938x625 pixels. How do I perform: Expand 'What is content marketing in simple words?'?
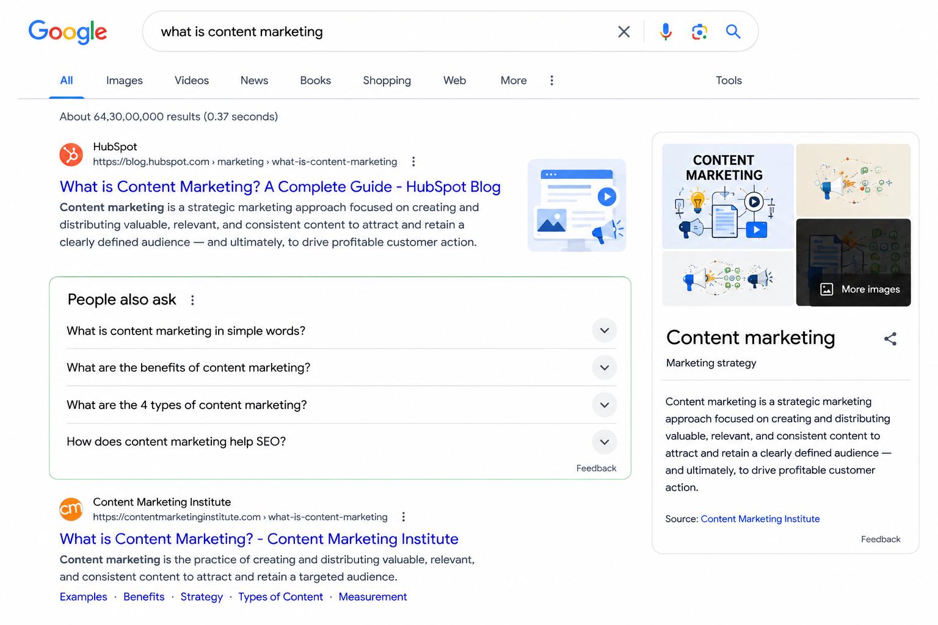(x=341, y=331)
